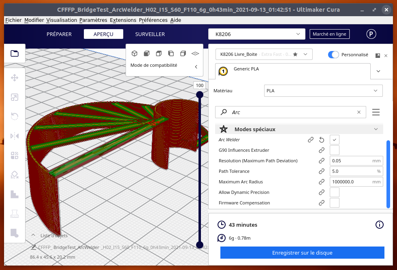Viewport: 397px width, 270px height.
Task: Open the K8206 Livre_Boite profile dropdown
Action: [x=264, y=54]
